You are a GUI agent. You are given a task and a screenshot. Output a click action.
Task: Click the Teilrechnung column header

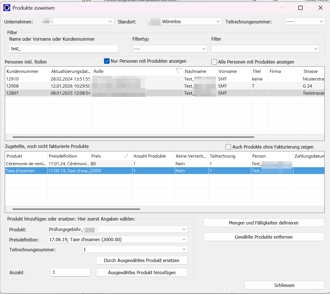click(x=230, y=156)
